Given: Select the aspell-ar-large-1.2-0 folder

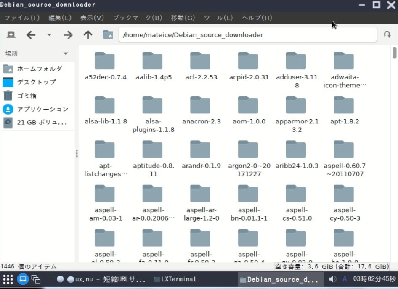Looking at the screenshot, I should [201, 203].
